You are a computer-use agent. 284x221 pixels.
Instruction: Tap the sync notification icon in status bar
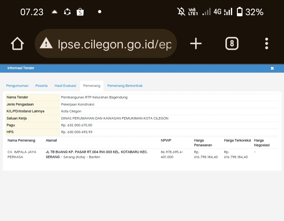[67, 12]
